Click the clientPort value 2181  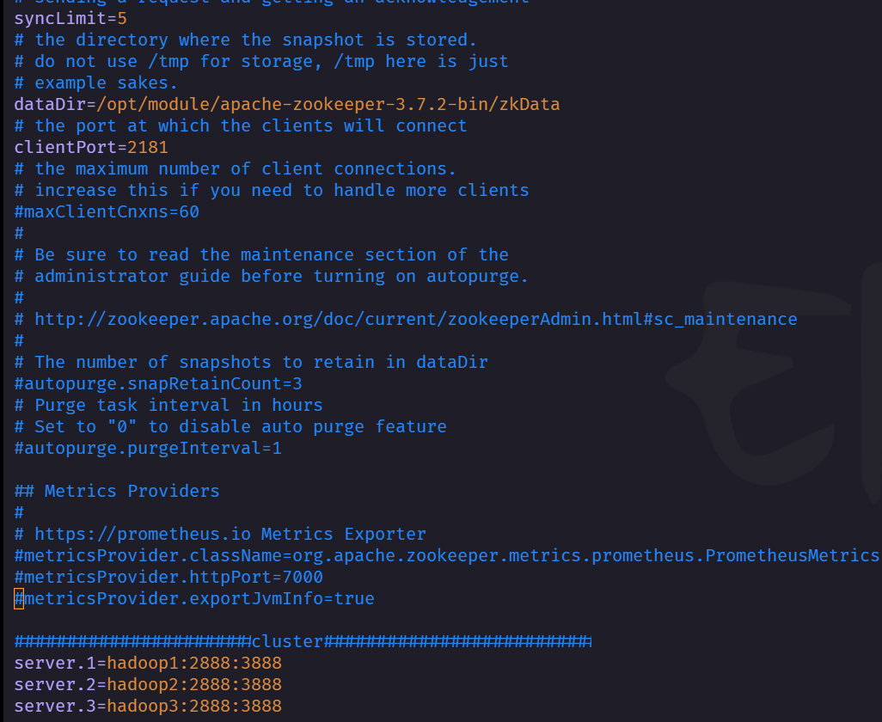coord(147,147)
